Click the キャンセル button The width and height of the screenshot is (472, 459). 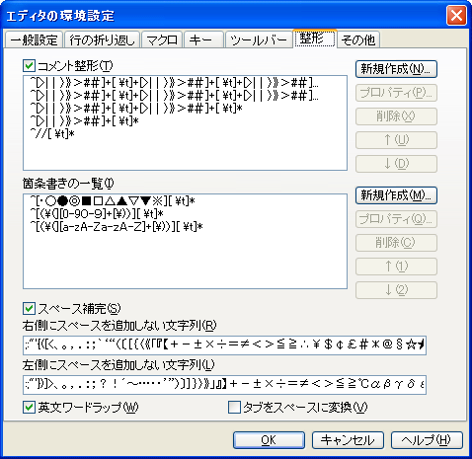[348, 440]
